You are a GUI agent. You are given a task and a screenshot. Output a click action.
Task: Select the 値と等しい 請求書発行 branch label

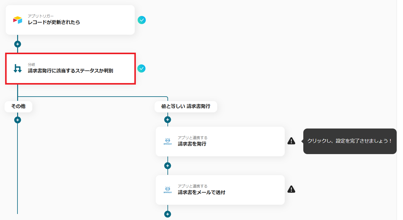186,107
